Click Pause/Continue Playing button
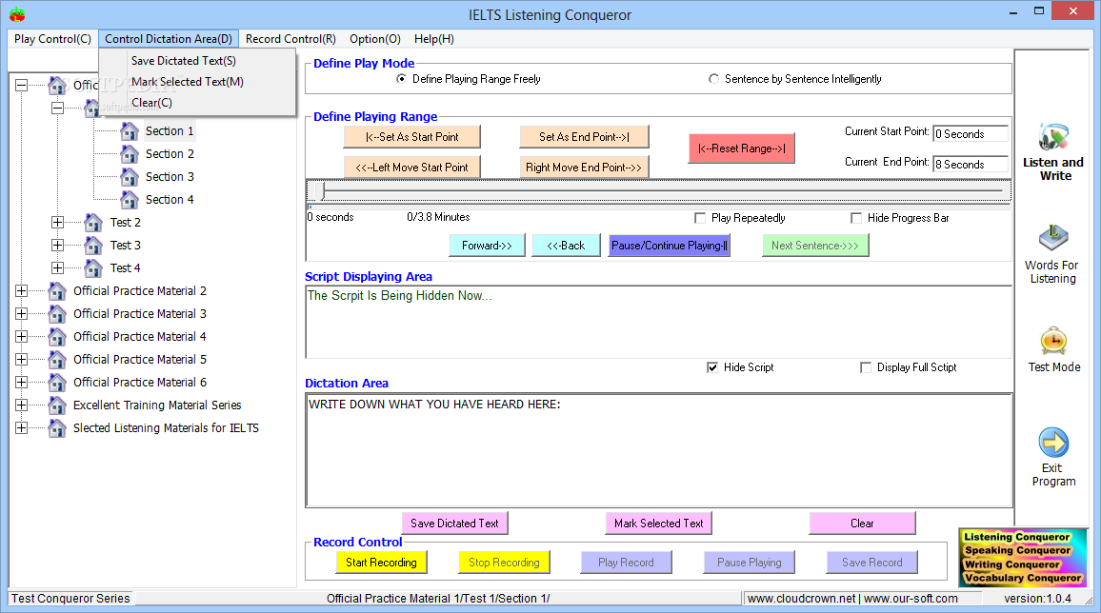The image size is (1101, 613). (x=670, y=246)
